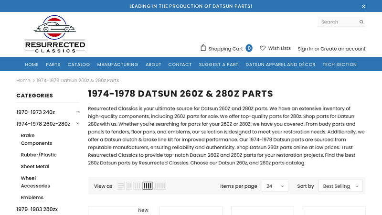Select four-column grid view

tap(148, 186)
